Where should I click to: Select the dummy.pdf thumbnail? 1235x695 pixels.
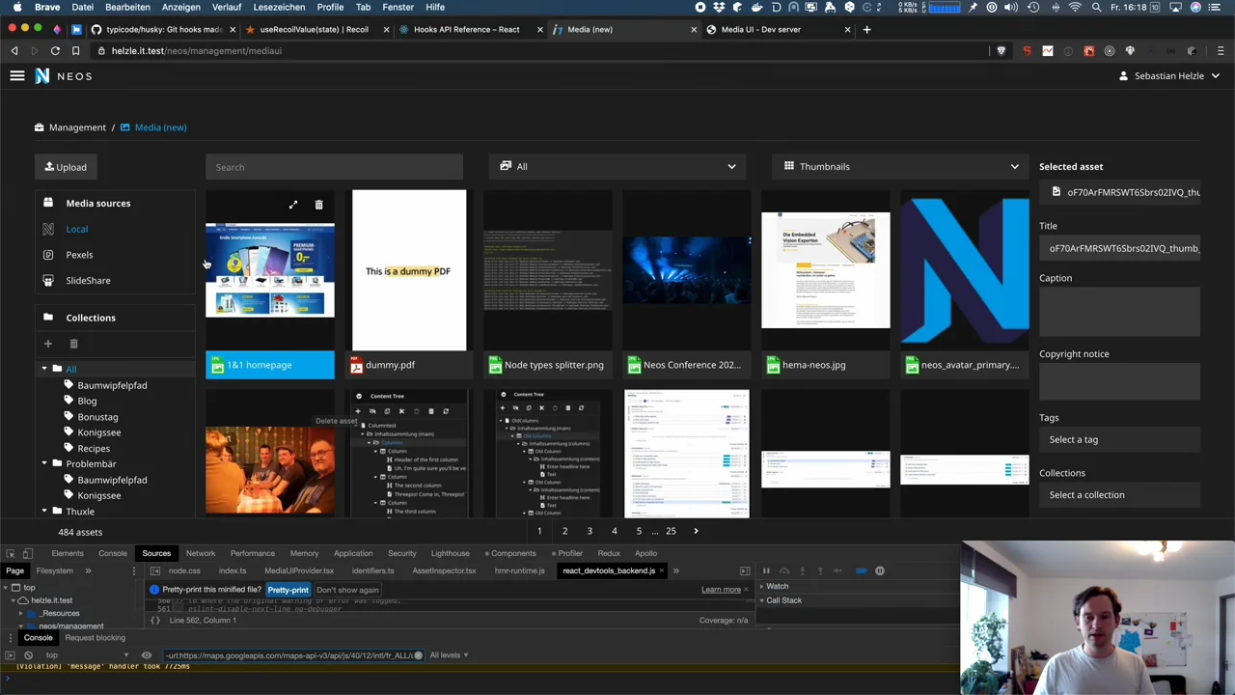tap(409, 270)
